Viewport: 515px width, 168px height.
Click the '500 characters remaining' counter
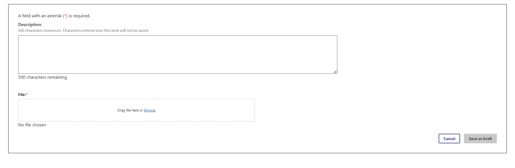tap(42, 77)
